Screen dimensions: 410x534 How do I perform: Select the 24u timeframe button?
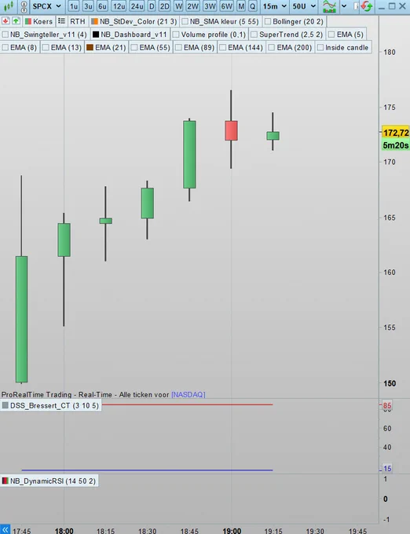(137, 6)
